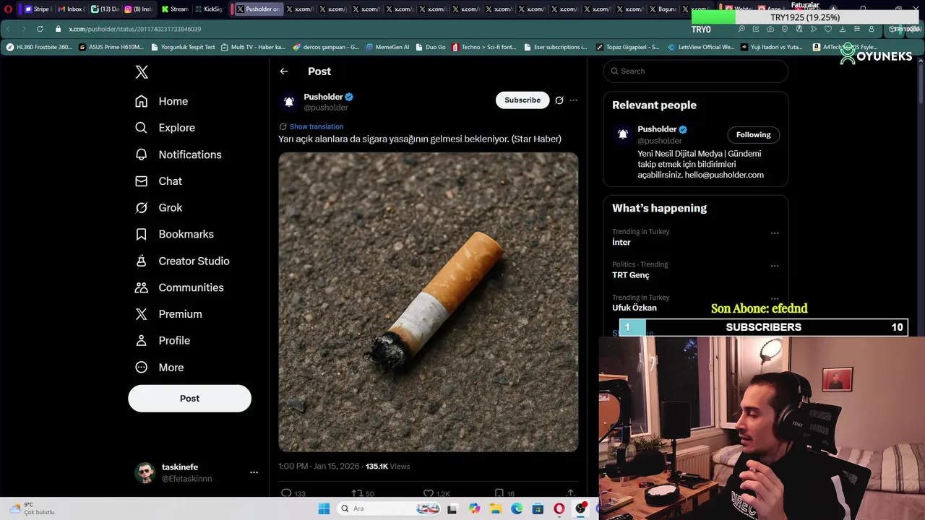Click the hello@pusholder.com address in the bio
Screen dimensions: 925x520
tap(724, 175)
